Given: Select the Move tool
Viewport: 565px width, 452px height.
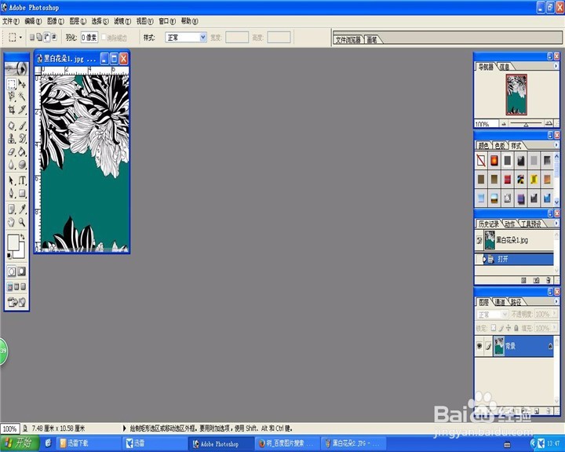Looking at the screenshot, I should click(x=22, y=84).
